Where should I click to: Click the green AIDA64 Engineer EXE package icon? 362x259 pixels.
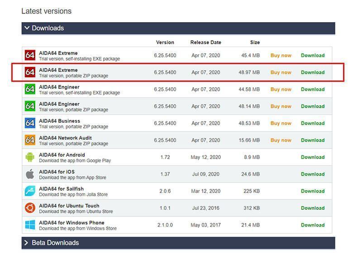click(30, 89)
